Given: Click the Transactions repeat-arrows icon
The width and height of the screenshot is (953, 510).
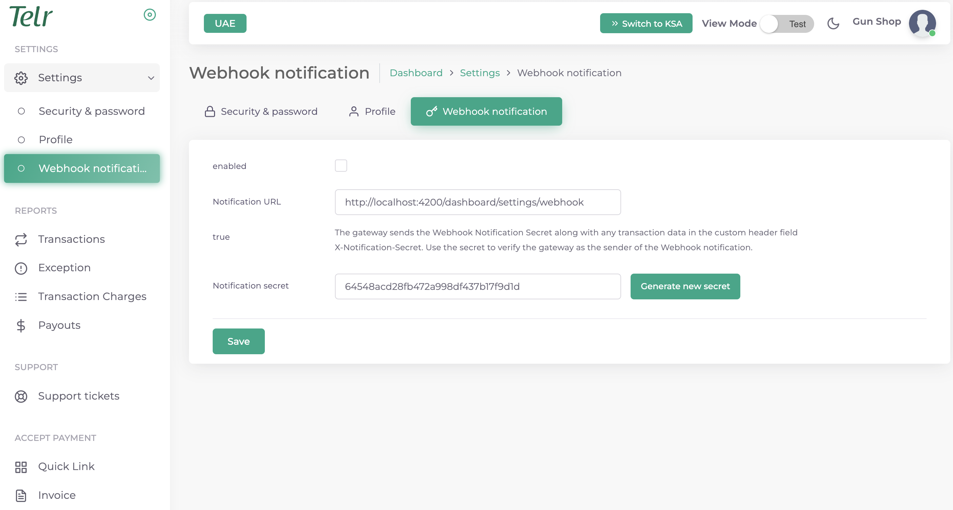Looking at the screenshot, I should (21, 240).
